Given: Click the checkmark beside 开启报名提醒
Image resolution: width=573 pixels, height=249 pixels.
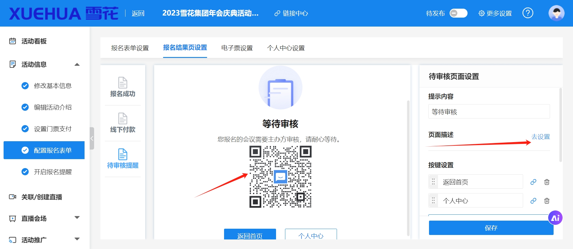Looking at the screenshot, I should pos(25,172).
